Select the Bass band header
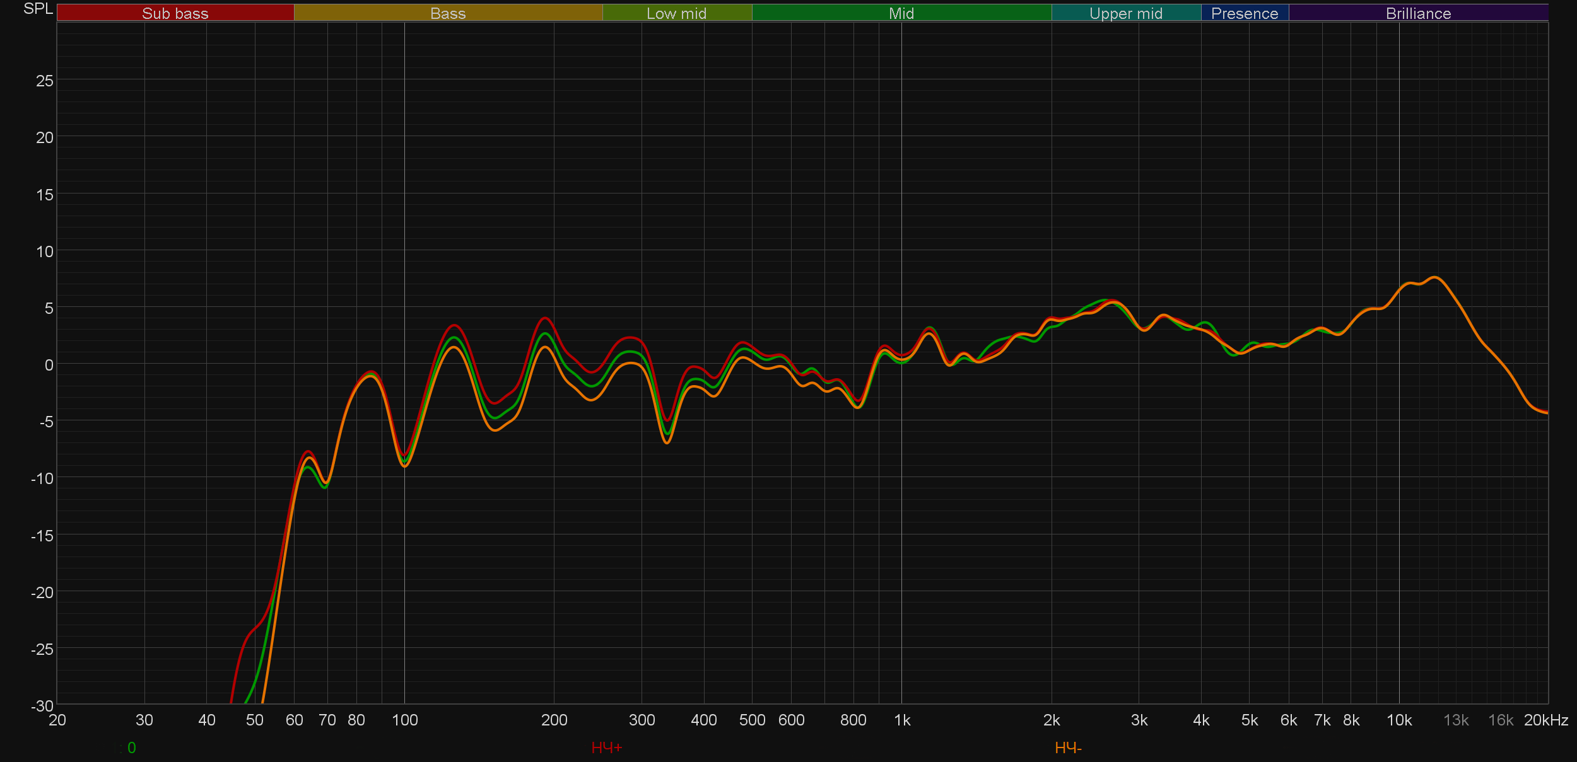1577x762 pixels. 448,13
